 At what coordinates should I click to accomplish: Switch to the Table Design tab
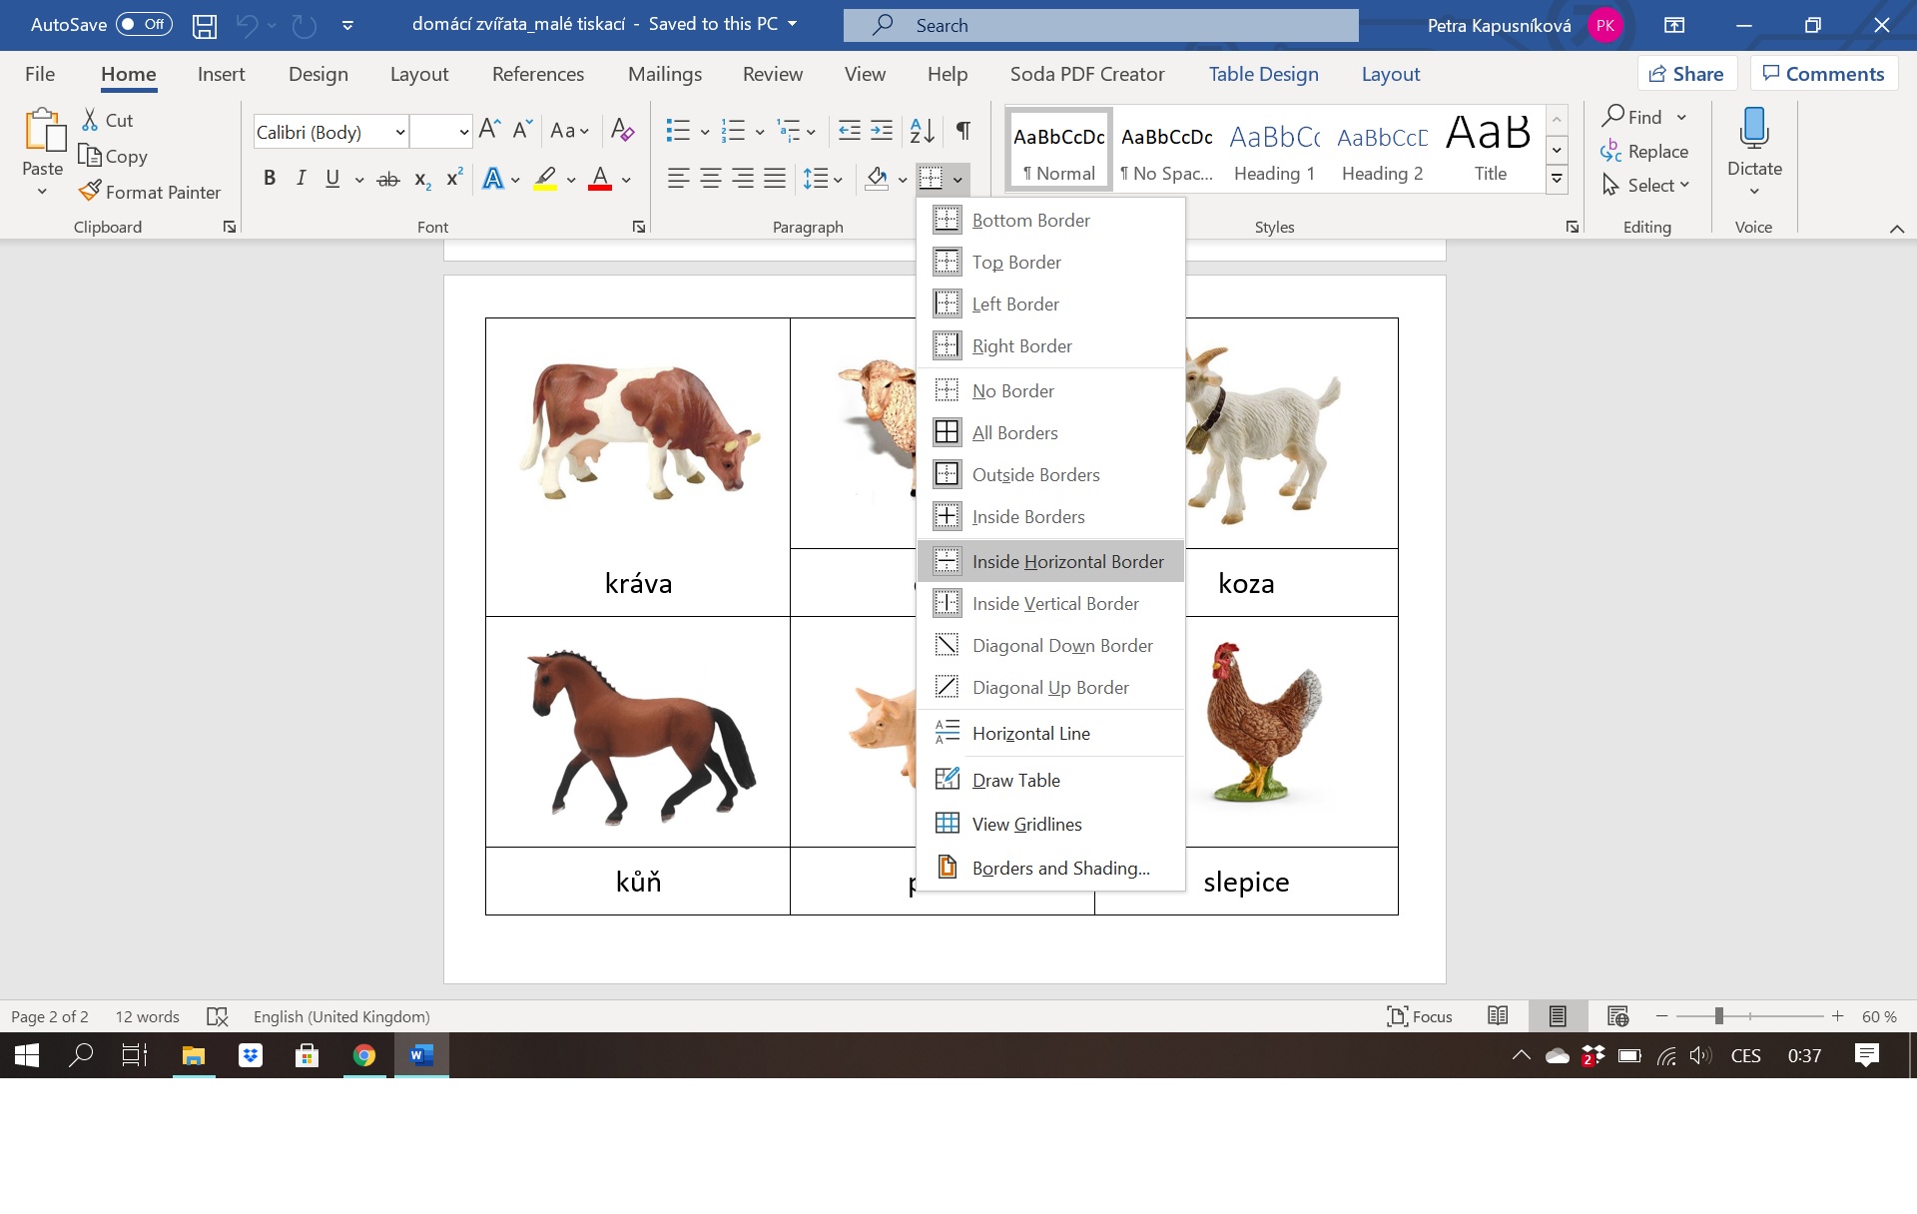(x=1263, y=74)
